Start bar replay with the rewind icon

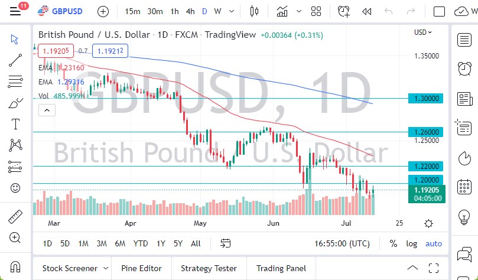[x=366, y=11]
